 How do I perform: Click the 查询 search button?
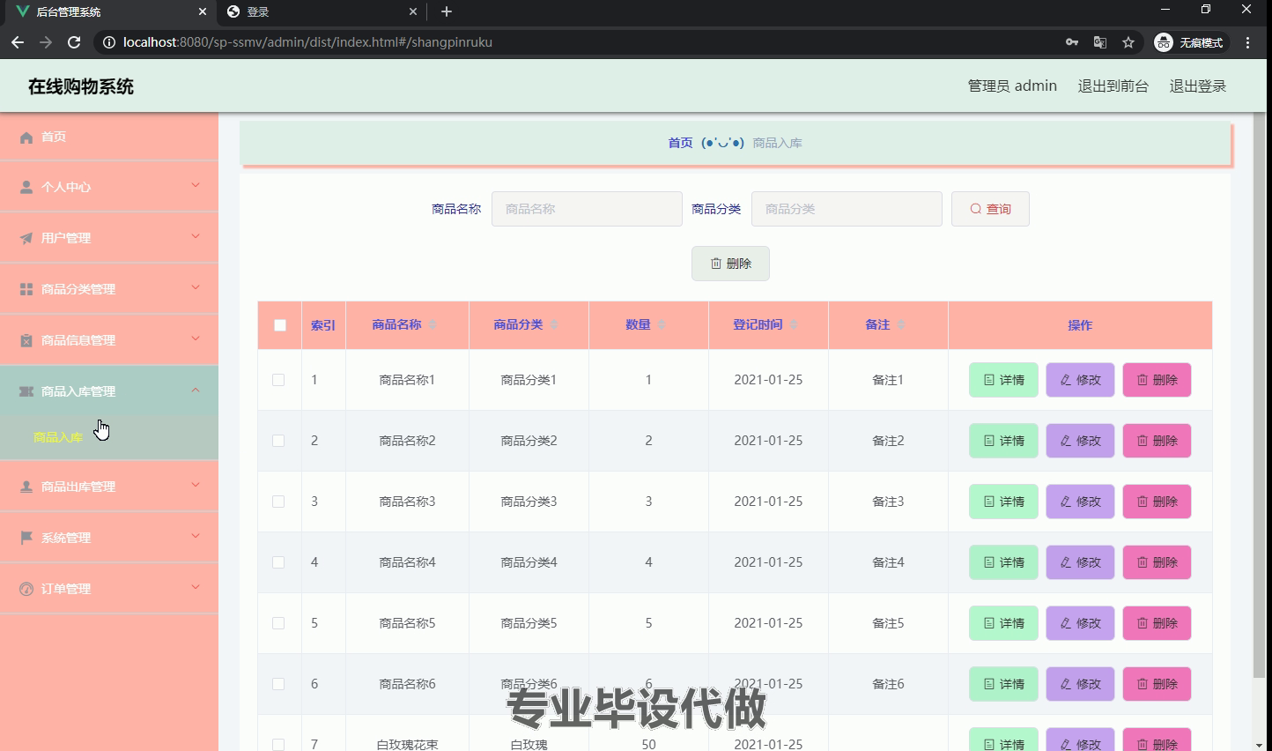point(990,209)
